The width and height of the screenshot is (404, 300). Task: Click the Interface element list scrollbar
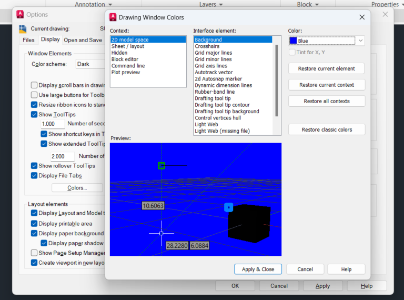click(277, 81)
